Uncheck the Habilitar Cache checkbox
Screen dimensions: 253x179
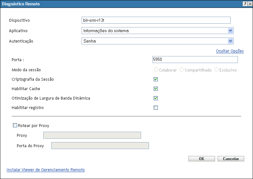[156, 89]
